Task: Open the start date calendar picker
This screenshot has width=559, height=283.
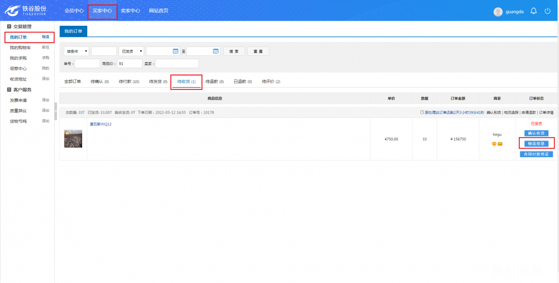Action: (x=176, y=51)
